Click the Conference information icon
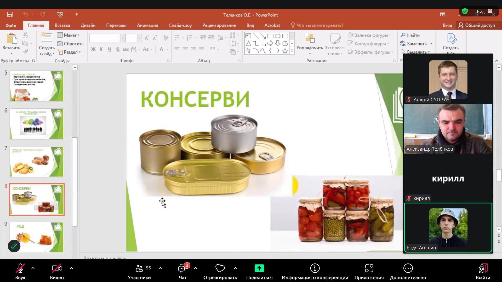502x282 pixels. click(315, 268)
